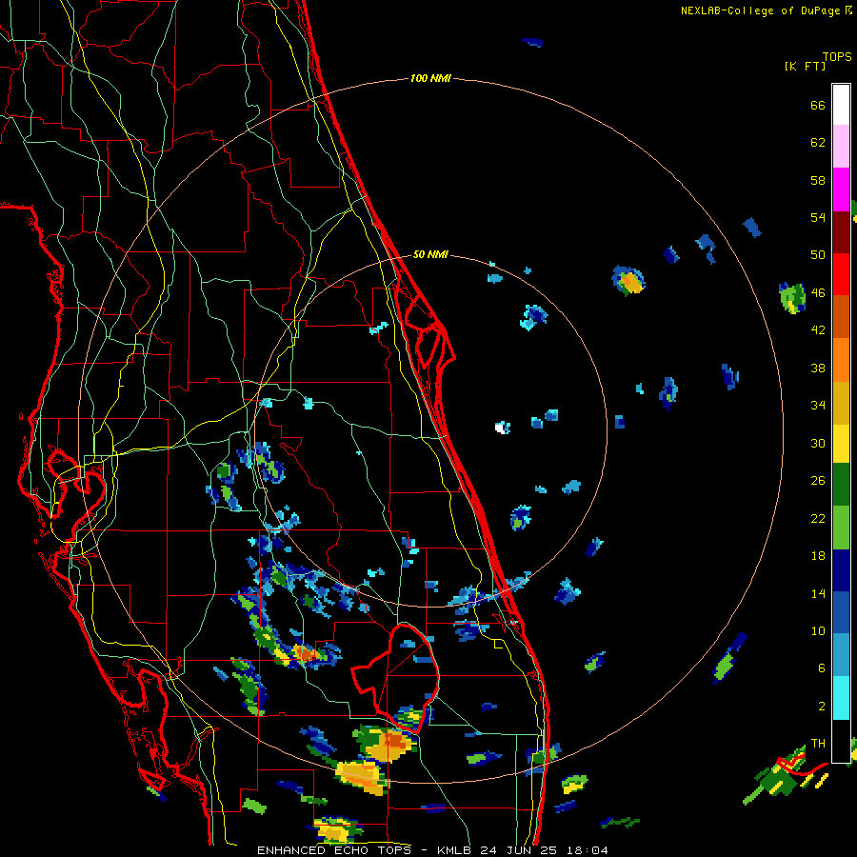Pick the navy blue legend swatch
This screenshot has height=857, width=857.
click(841, 570)
